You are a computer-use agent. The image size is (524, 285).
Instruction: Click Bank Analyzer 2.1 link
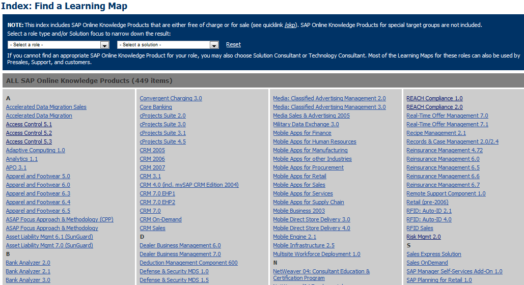click(x=28, y=271)
